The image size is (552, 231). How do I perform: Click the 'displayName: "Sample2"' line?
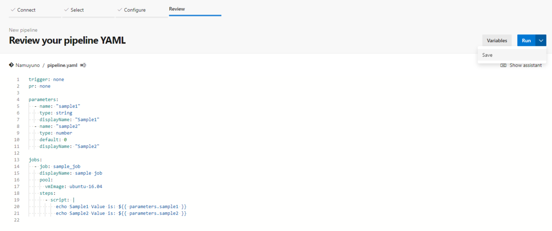pos(69,146)
